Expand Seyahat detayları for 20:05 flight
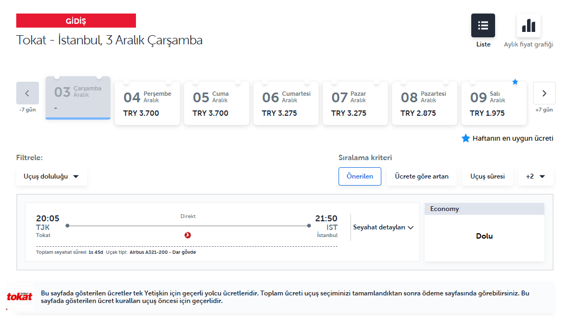Viewport: 572px width, 316px height. point(383,227)
